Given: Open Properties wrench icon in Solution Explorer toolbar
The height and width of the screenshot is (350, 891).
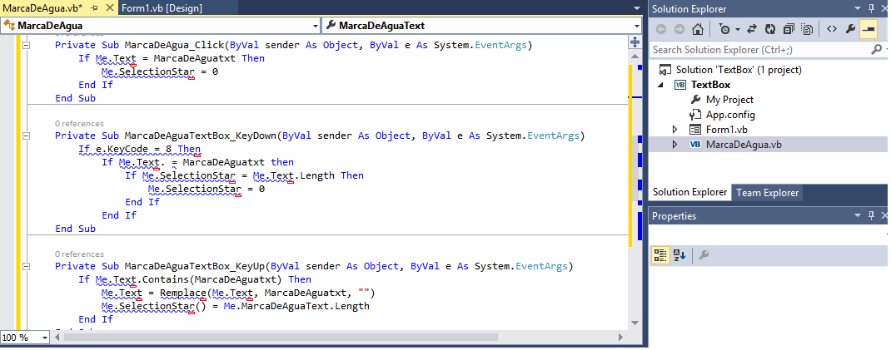Looking at the screenshot, I should tap(850, 29).
